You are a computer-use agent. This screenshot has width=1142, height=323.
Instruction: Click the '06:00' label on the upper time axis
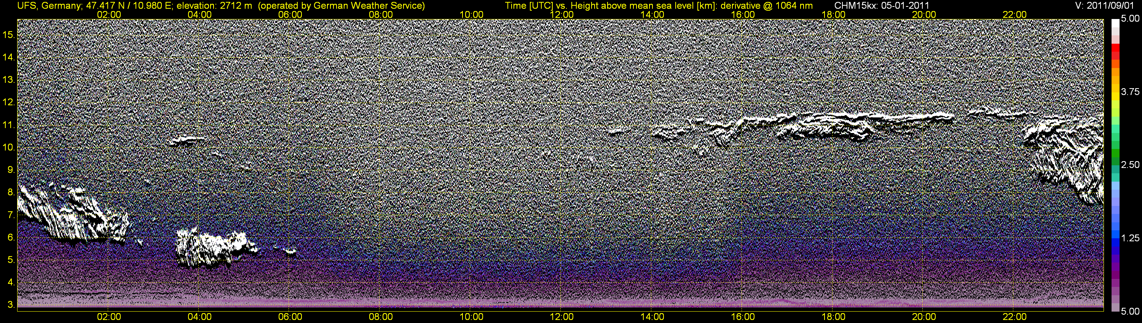tap(290, 14)
